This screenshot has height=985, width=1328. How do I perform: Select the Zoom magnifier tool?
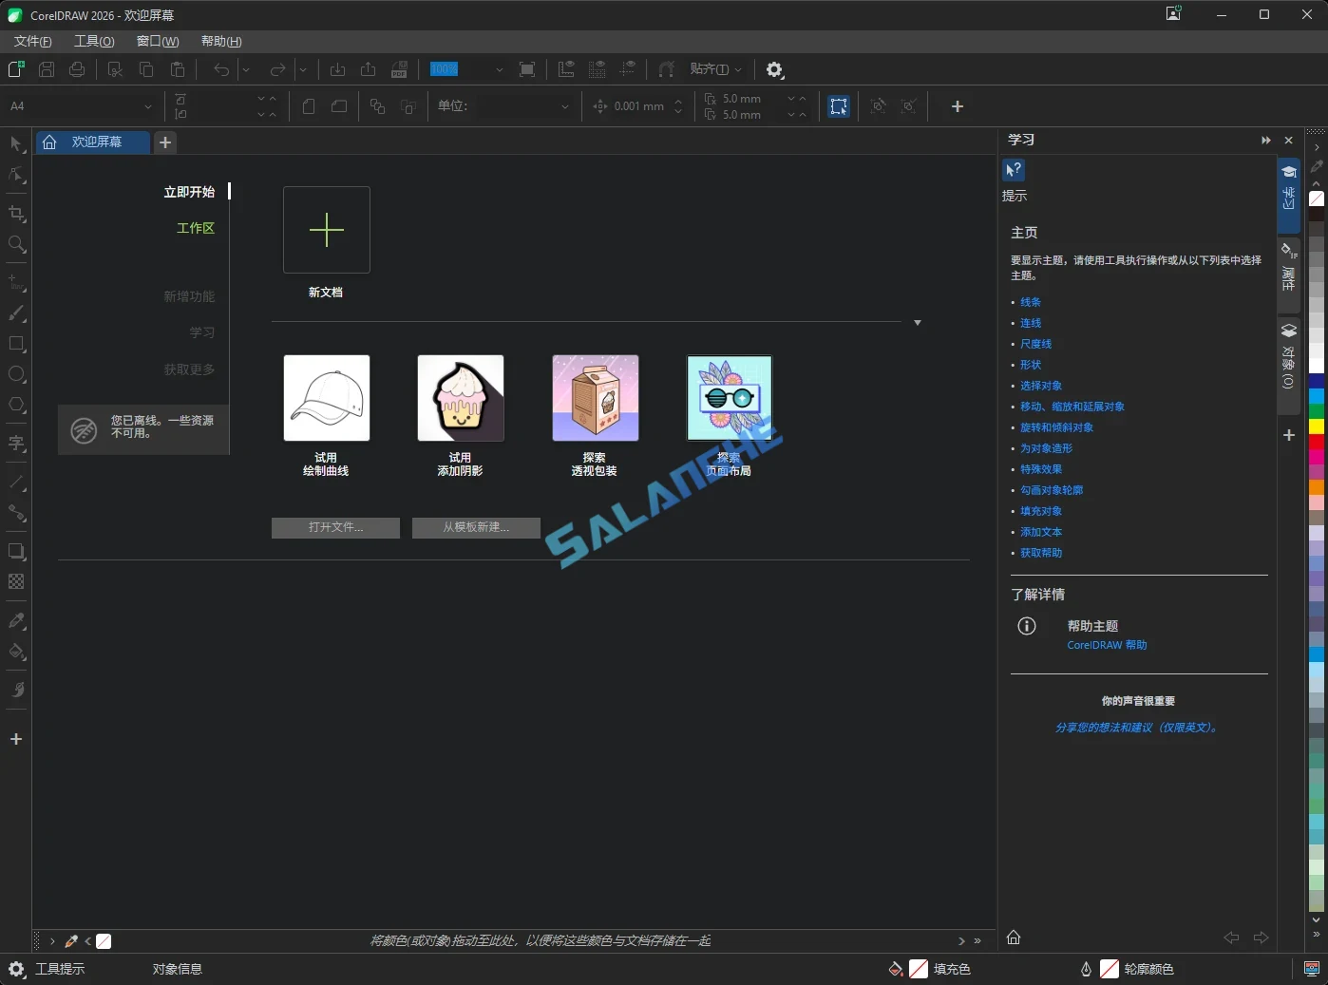[16, 244]
